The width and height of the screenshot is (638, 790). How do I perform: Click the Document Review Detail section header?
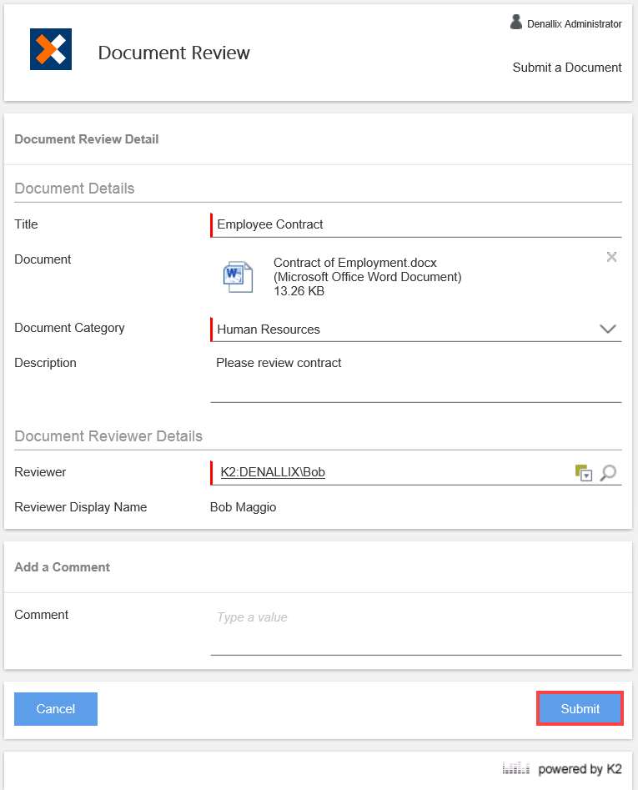(x=87, y=139)
